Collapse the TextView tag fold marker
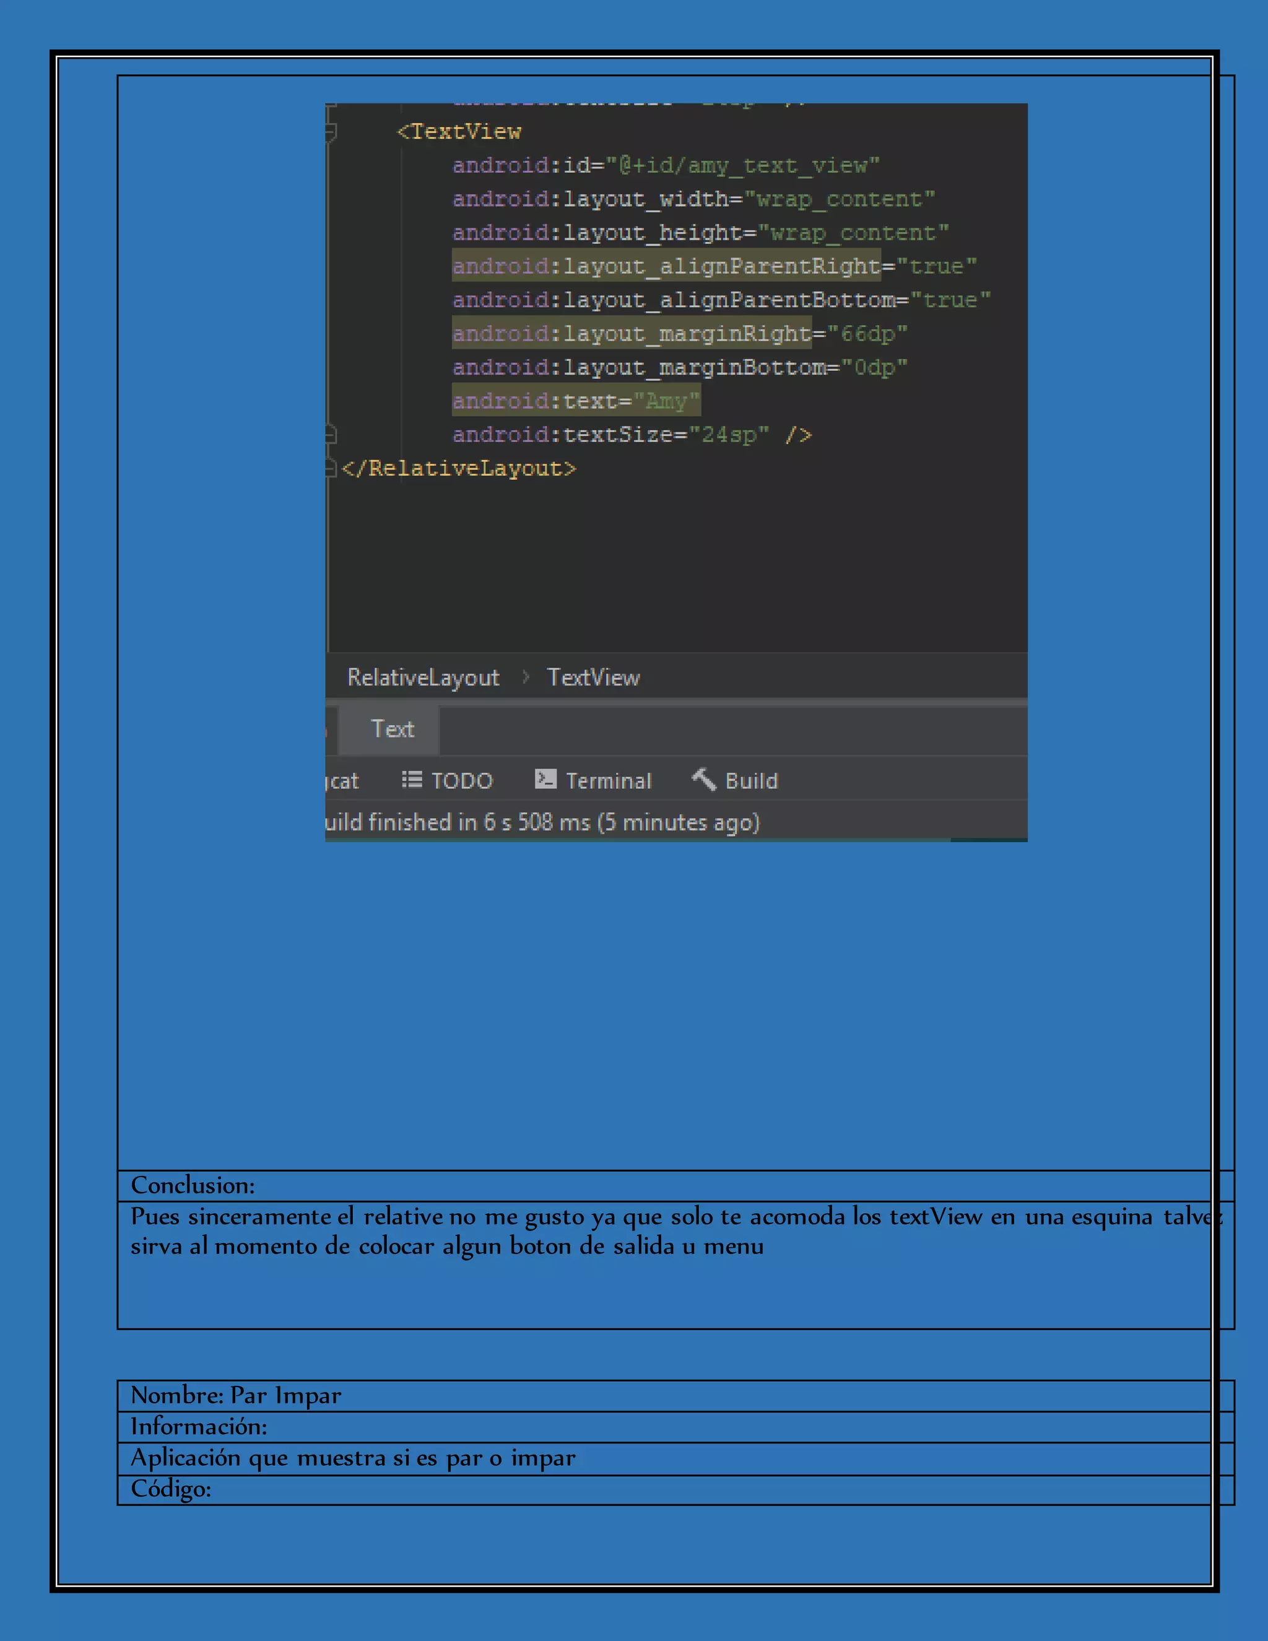Image resolution: width=1268 pixels, height=1641 pixels. (331, 133)
